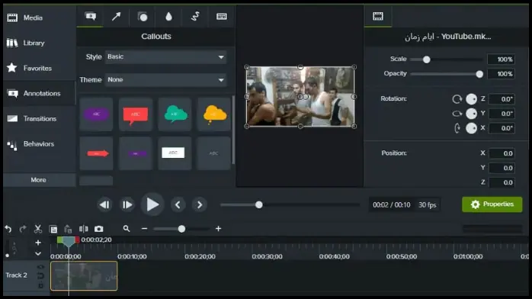Select the Arrows and Lines tab icon
The height and width of the screenshot is (299, 532).
(117, 16)
